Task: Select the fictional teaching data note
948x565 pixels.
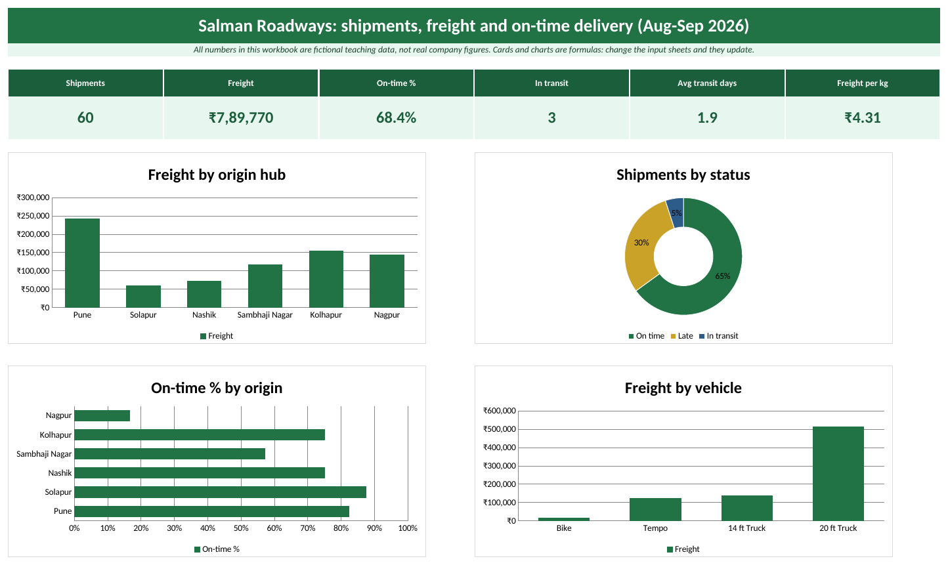Action: click(474, 50)
